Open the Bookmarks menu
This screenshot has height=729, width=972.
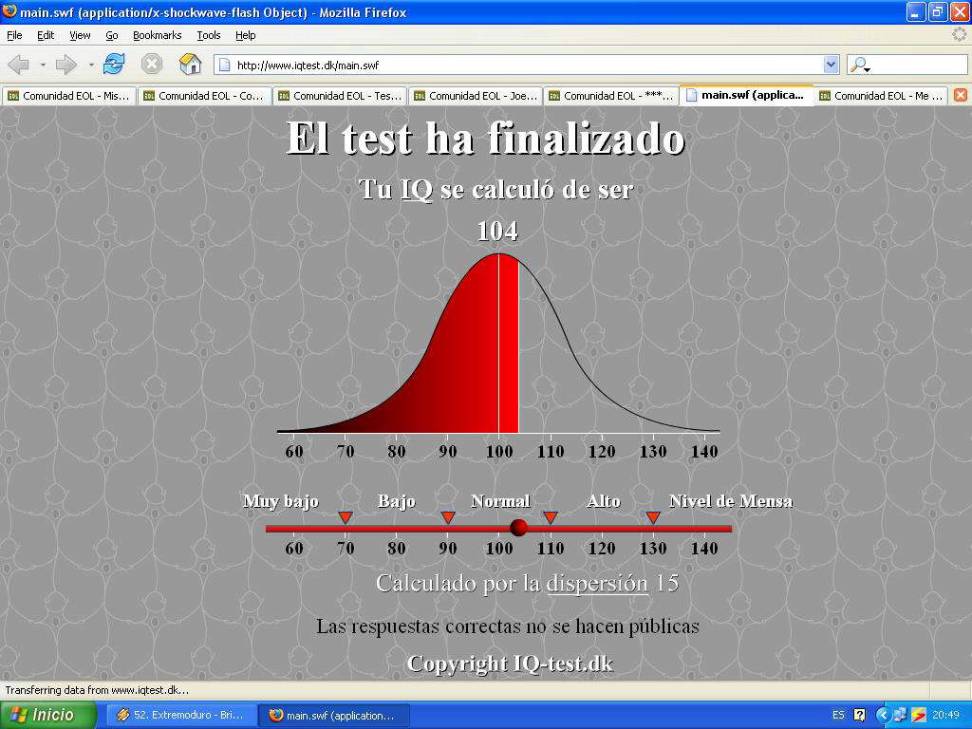(x=158, y=35)
